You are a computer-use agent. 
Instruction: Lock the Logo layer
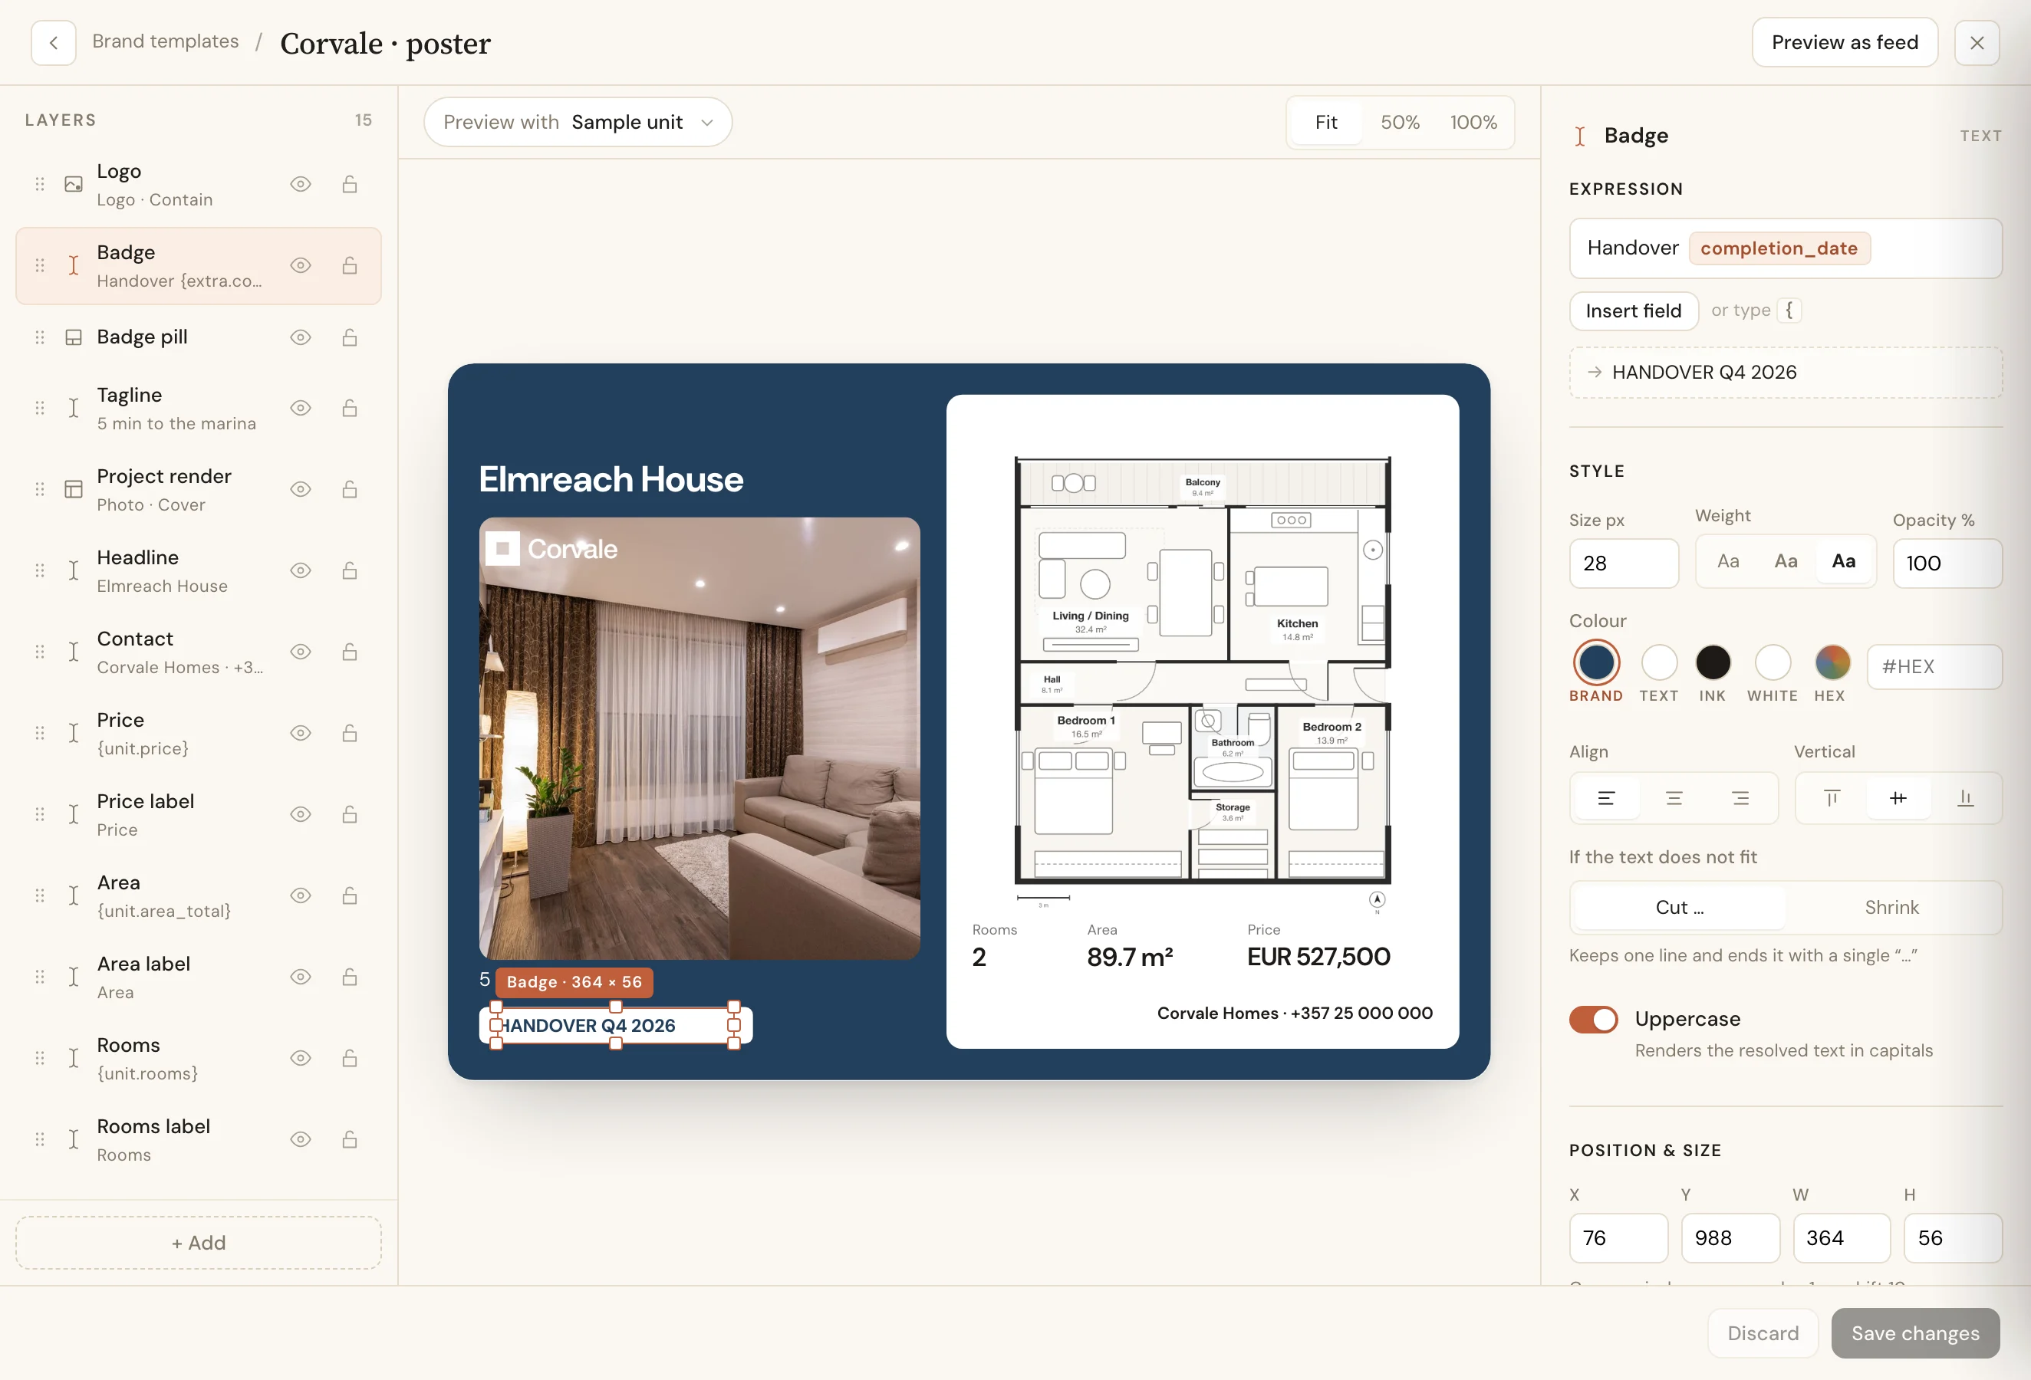(x=350, y=184)
